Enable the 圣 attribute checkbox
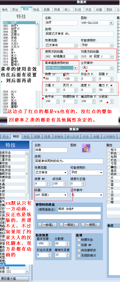The width and height of the screenshot is (120, 282). (108, 199)
